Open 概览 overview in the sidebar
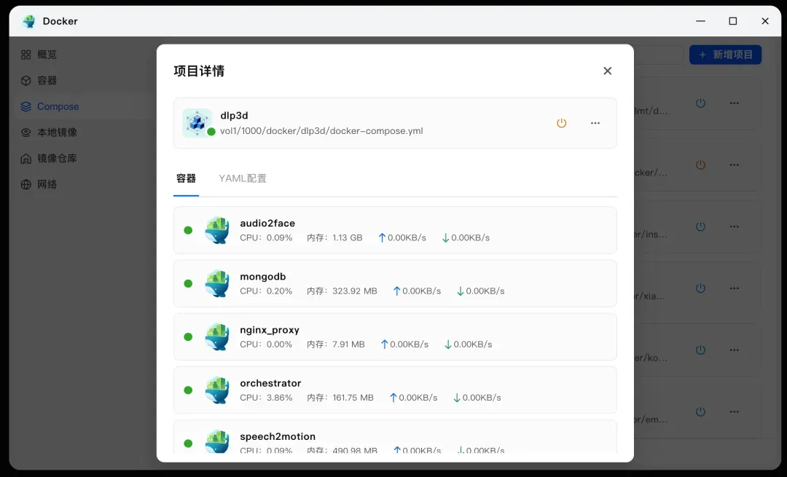 coord(47,55)
